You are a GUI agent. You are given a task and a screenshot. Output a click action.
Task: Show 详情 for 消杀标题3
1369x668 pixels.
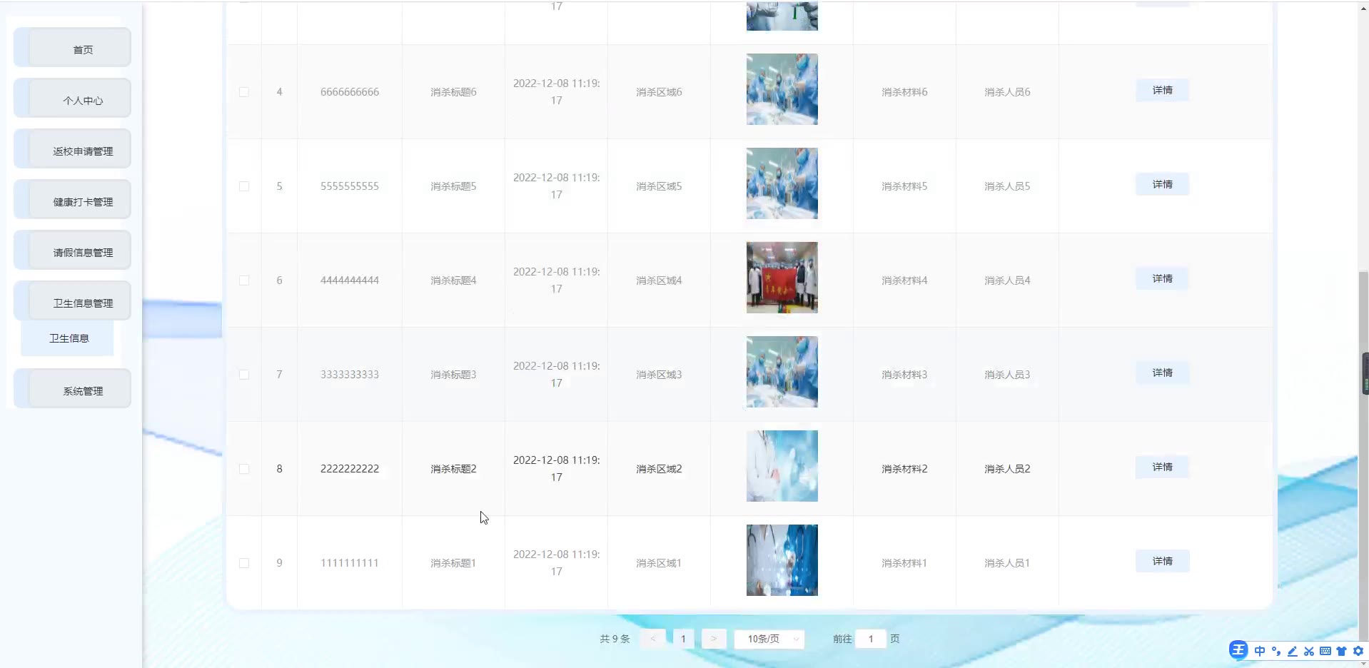click(x=1162, y=373)
